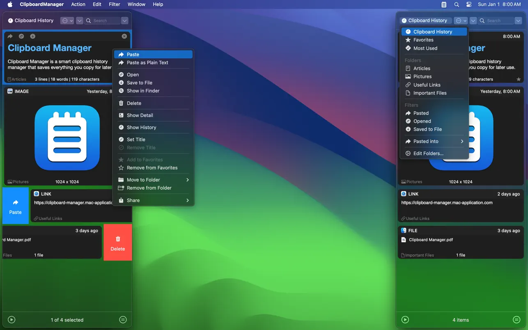The image size is (528, 330).
Task: Open the left window's Clipboard History list selector
Action: 31,21
